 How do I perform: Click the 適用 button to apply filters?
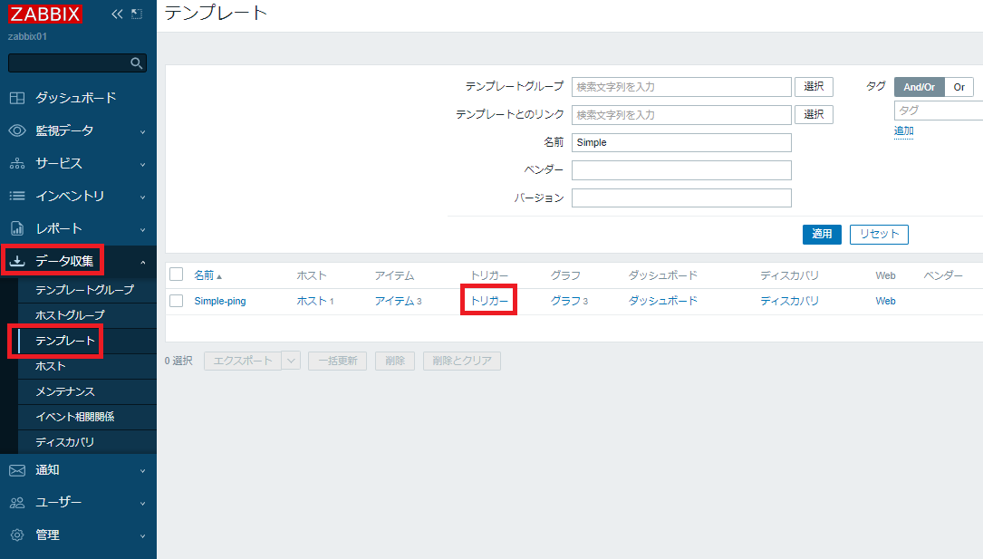pyautogui.click(x=821, y=234)
